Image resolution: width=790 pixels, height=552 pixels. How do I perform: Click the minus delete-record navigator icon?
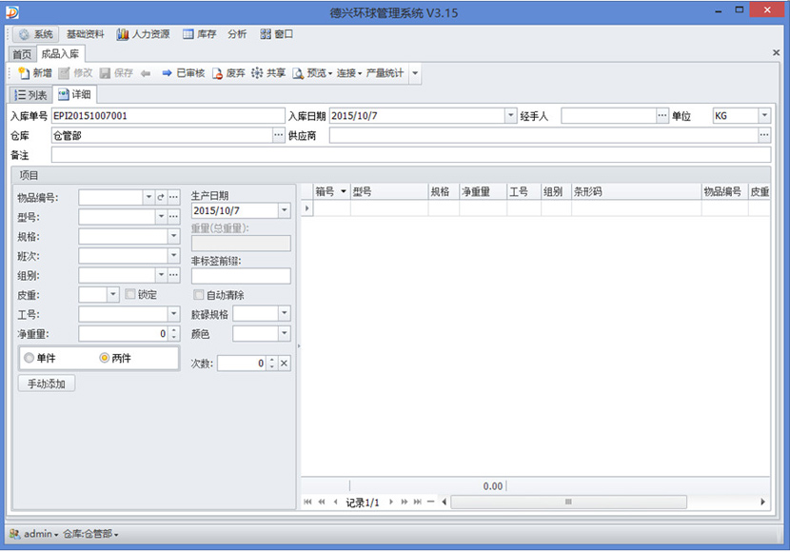430,502
